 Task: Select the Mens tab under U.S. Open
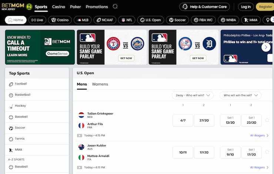click(82, 84)
